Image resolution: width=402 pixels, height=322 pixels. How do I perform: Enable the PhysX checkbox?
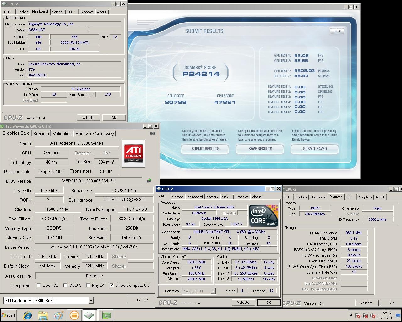(89, 285)
